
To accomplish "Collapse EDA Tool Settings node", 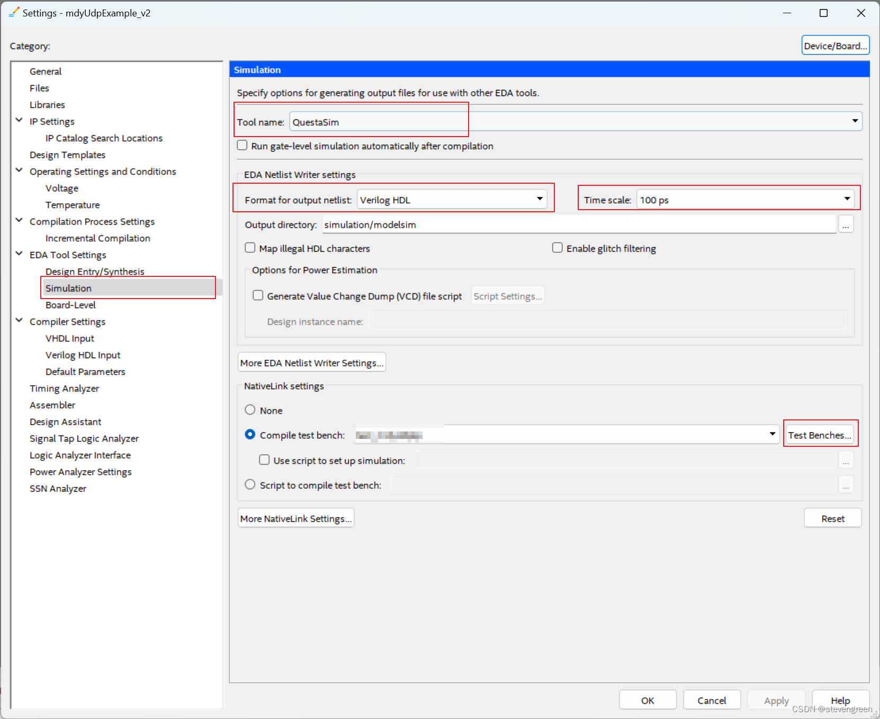I will [x=19, y=254].
